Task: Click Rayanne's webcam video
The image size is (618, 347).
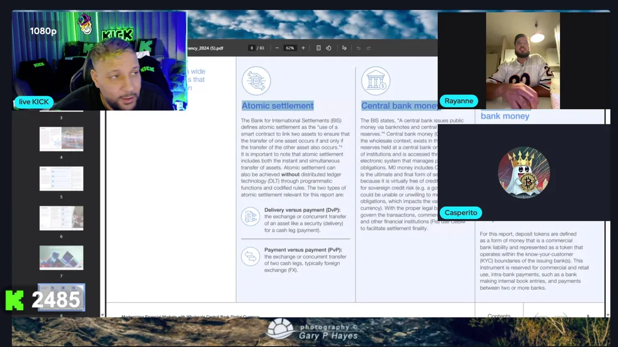Action: click(523, 60)
